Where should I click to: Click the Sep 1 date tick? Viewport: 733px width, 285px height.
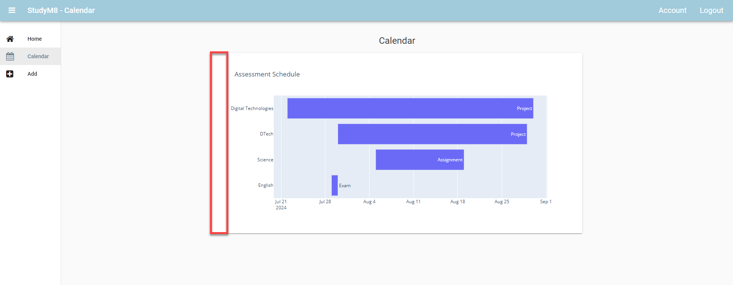pos(546,202)
